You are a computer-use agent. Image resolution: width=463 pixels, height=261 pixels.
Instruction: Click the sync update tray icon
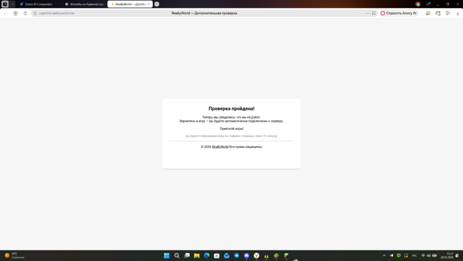coord(406,256)
